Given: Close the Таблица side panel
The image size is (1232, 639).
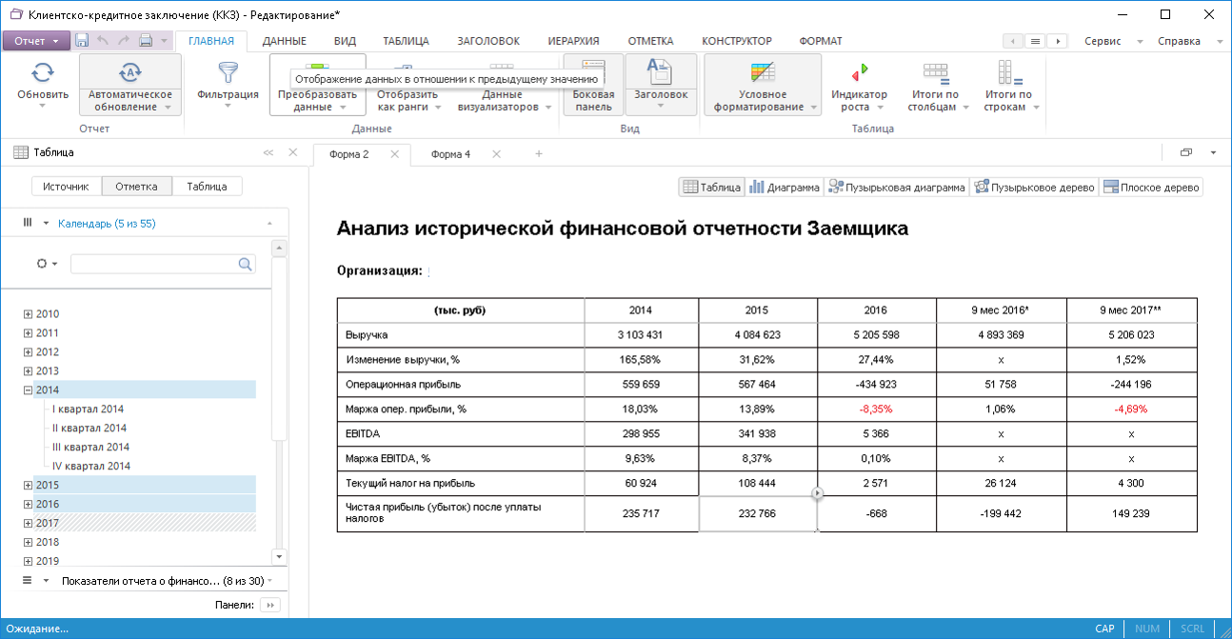Looking at the screenshot, I should click(293, 152).
